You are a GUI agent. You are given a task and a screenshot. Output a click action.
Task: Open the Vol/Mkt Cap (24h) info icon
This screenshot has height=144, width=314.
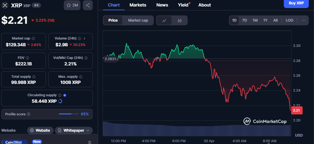click(x=86, y=58)
